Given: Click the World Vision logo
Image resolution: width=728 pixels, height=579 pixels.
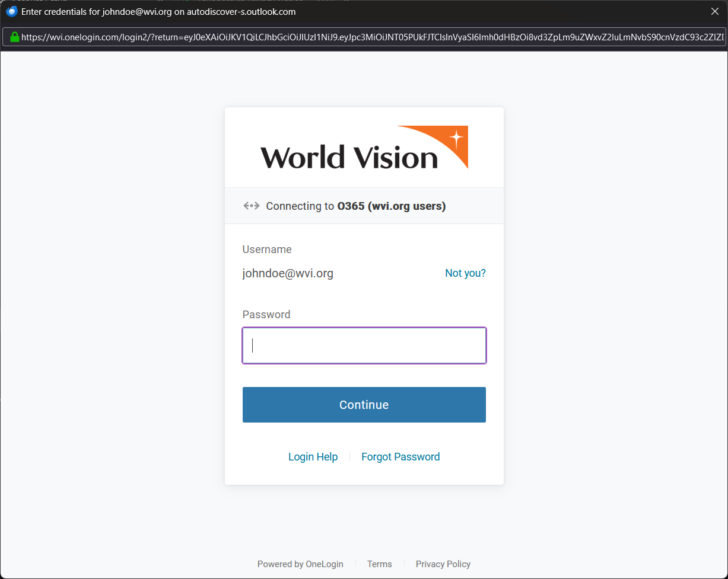Looking at the screenshot, I should point(364,147).
